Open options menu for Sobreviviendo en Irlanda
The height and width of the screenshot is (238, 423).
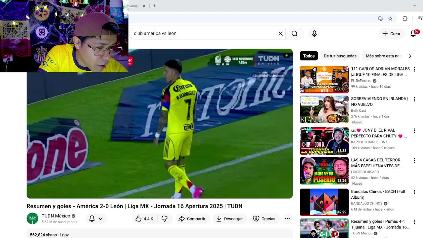[414, 99]
